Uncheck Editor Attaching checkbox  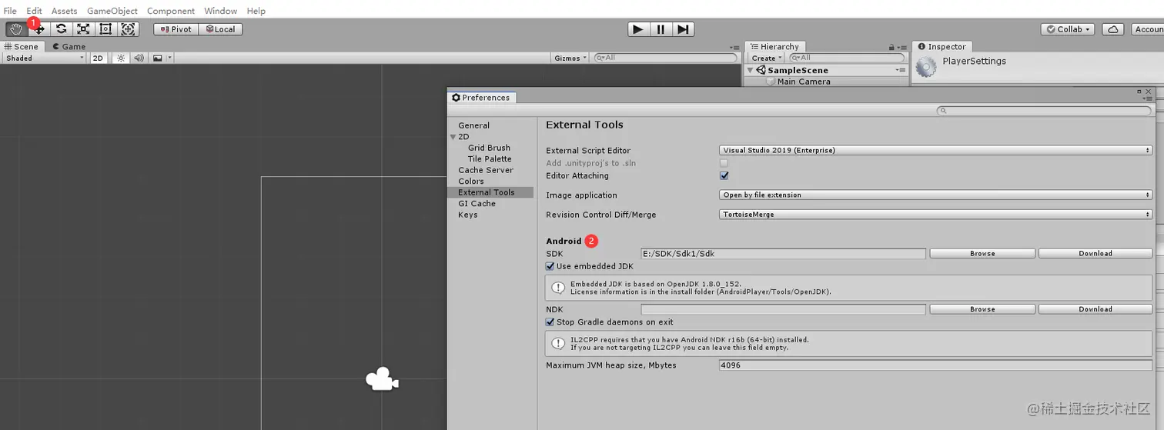click(724, 175)
